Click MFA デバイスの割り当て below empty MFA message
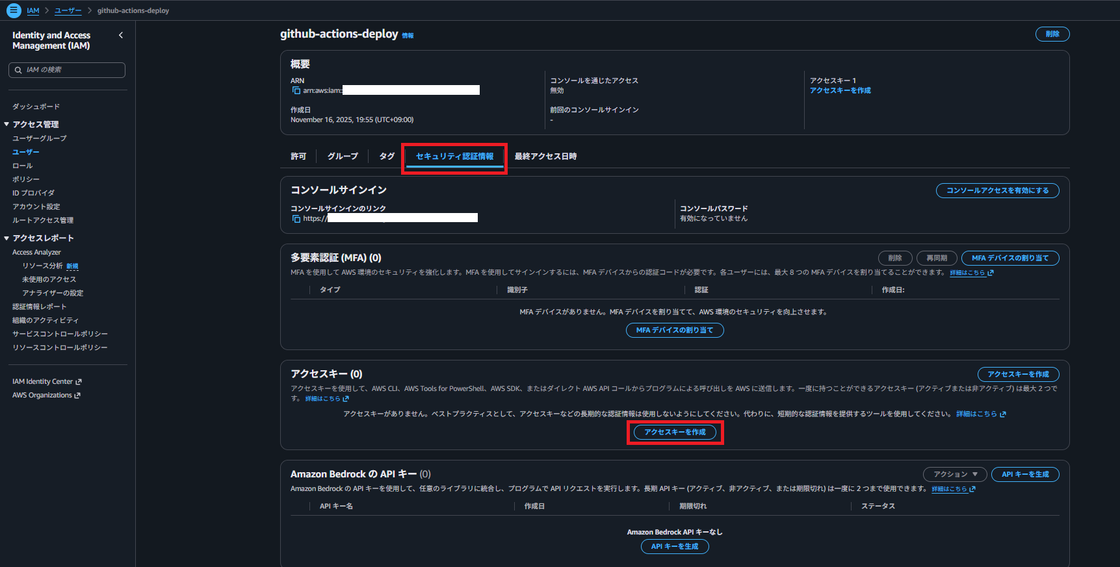The width and height of the screenshot is (1120, 567). click(675, 330)
